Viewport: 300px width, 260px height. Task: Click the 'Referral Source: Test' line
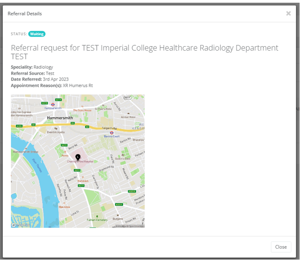click(33, 73)
